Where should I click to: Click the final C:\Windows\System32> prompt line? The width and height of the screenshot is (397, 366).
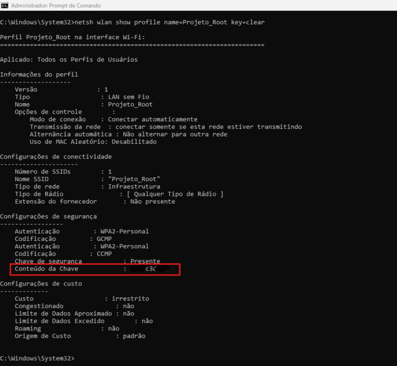tap(37, 359)
